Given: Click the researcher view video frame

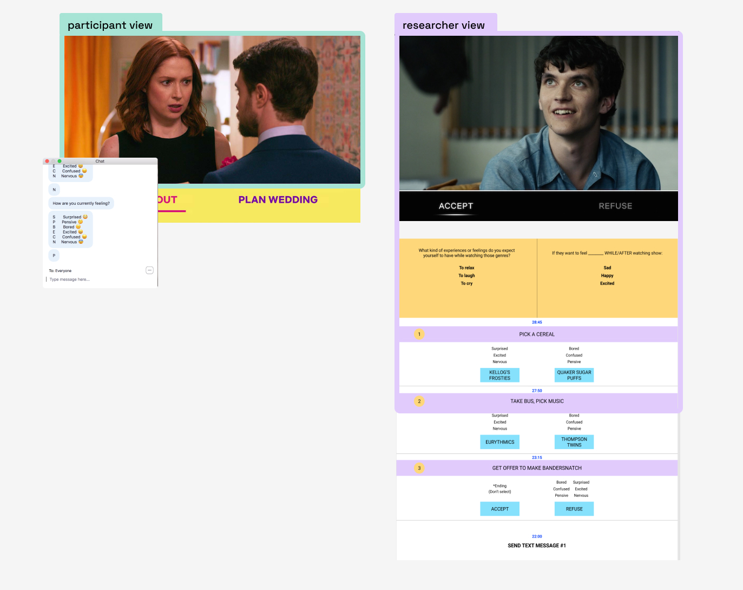Looking at the screenshot, I should click(538, 113).
